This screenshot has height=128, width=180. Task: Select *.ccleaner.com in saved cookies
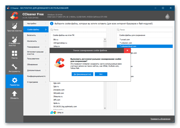126,43
